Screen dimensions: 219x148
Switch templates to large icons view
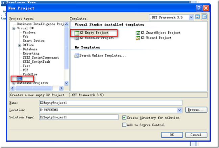pos(197,17)
